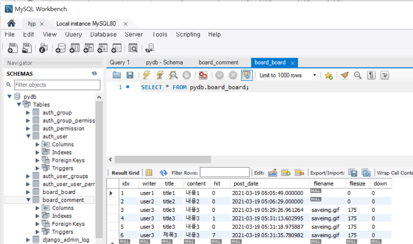Collapse the auth_user table node
This screenshot has width=413, height=244.
tap(28, 136)
